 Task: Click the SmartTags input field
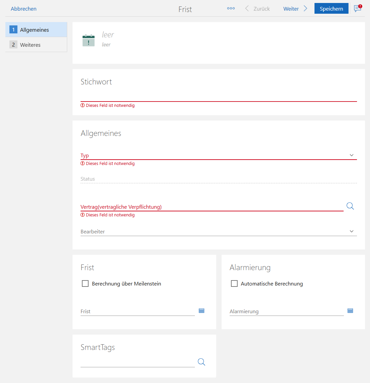pyautogui.click(x=137, y=362)
